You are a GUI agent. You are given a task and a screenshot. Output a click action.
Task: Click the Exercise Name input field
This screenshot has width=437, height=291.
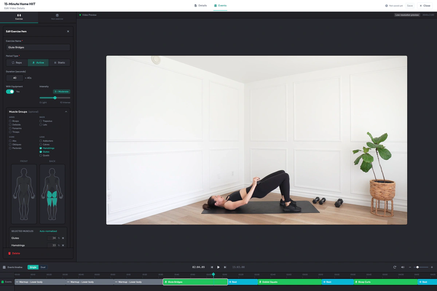click(38, 47)
